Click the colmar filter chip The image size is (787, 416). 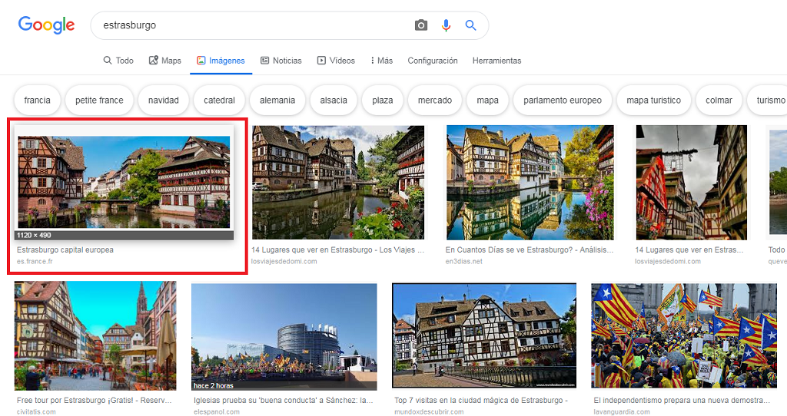click(x=719, y=101)
